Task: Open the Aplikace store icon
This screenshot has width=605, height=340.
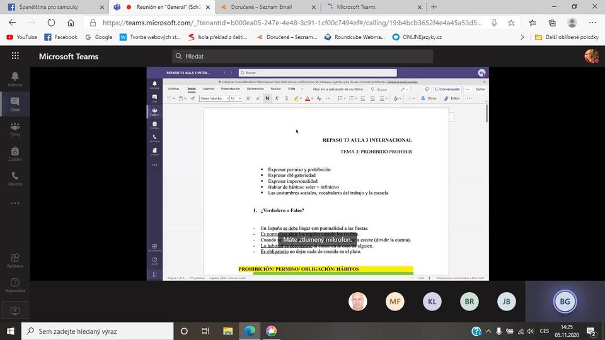Action: coord(15,260)
